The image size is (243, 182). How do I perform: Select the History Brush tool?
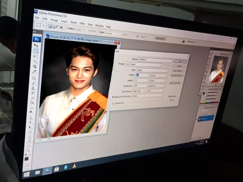tap(33, 93)
